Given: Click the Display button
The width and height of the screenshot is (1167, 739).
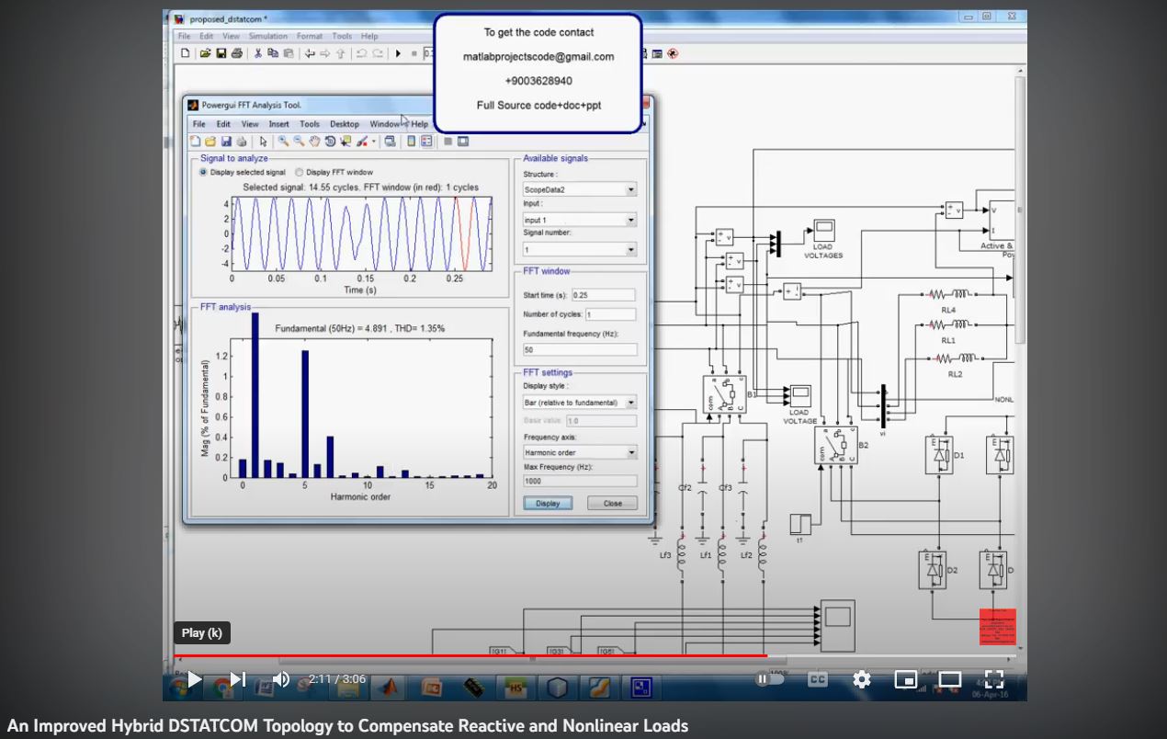Looking at the screenshot, I should click(x=548, y=503).
